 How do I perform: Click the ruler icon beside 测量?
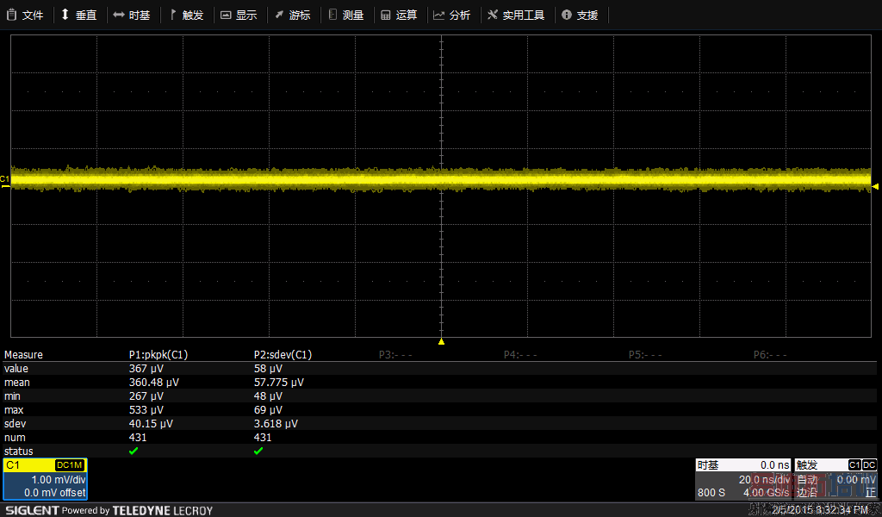[x=332, y=15]
